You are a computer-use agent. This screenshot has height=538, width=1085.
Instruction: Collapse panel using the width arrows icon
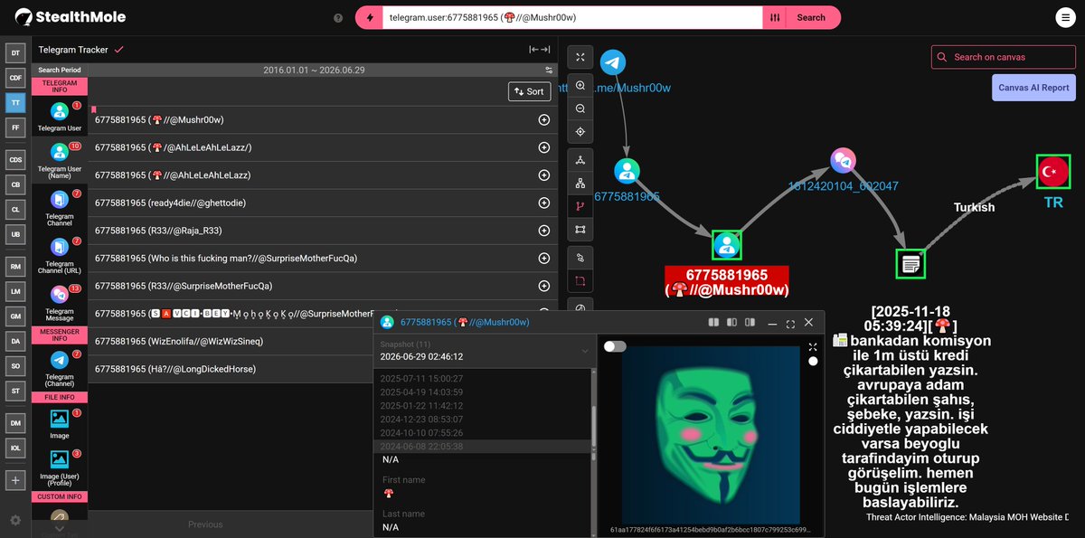[540, 50]
